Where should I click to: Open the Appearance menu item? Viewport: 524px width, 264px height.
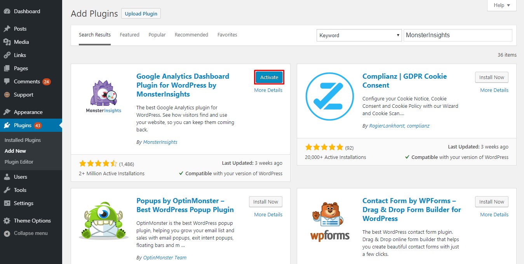31,112
